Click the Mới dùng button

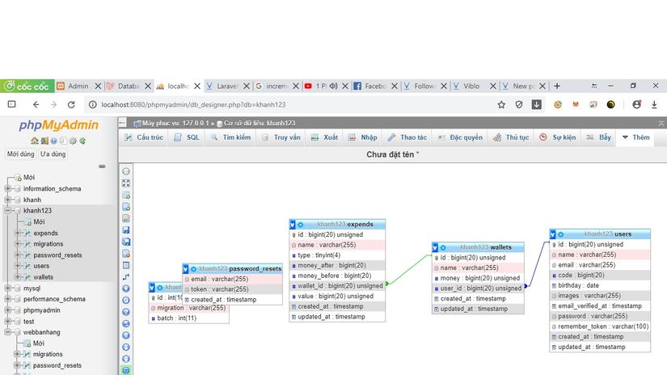(x=20, y=154)
